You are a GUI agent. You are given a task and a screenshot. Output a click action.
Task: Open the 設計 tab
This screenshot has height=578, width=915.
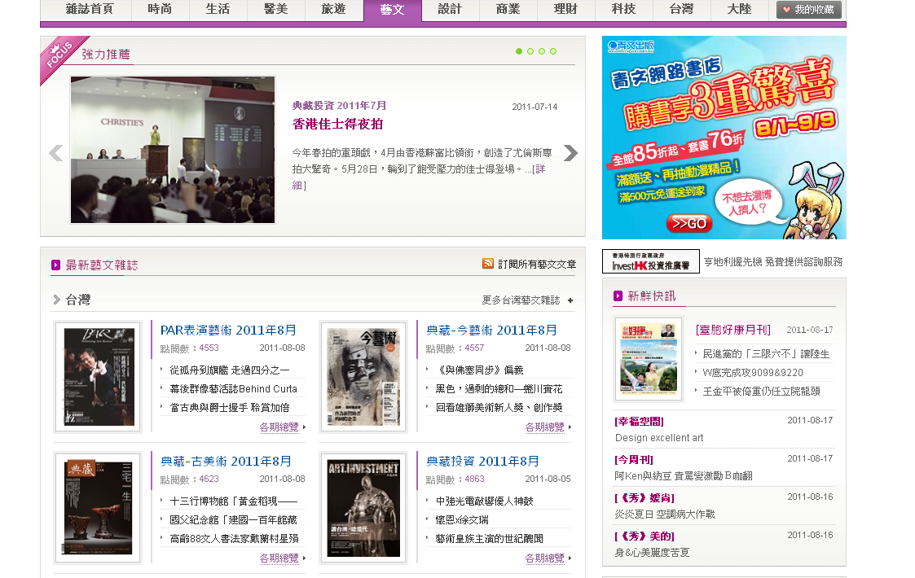click(x=450, y=10)
